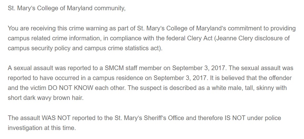The image size is (304, 139).
Task: Click the words 'under police' in final paragraph
Action: point(264,118)
